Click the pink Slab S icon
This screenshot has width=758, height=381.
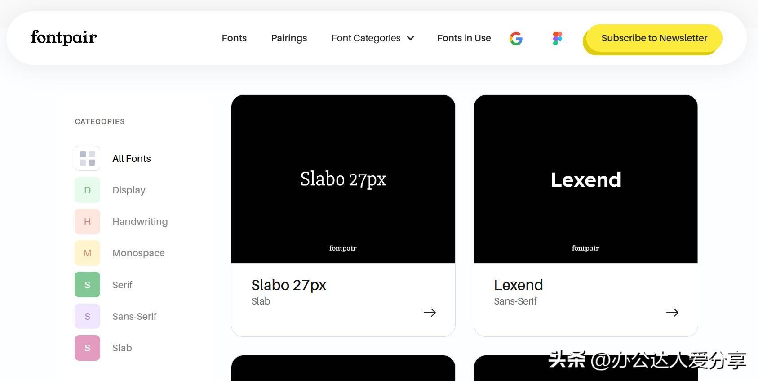87,348
